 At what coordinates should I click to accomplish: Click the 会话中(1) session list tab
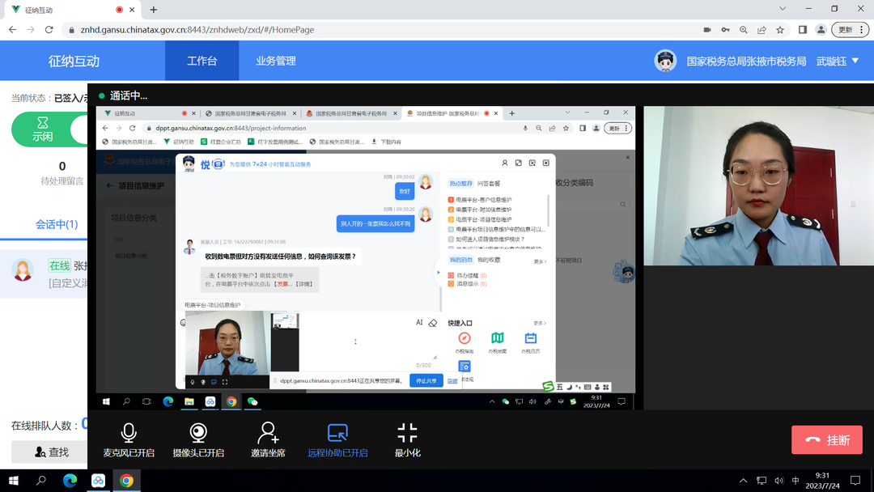57,224
